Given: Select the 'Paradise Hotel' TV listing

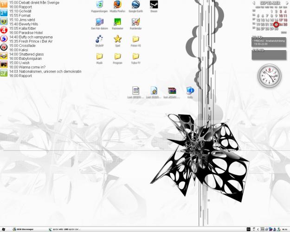Looking at the screenshot, I should pyautogui.click(x=32, y=33).
